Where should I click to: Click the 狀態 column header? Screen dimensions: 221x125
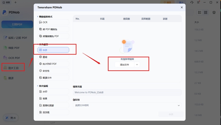pos(165,19)
